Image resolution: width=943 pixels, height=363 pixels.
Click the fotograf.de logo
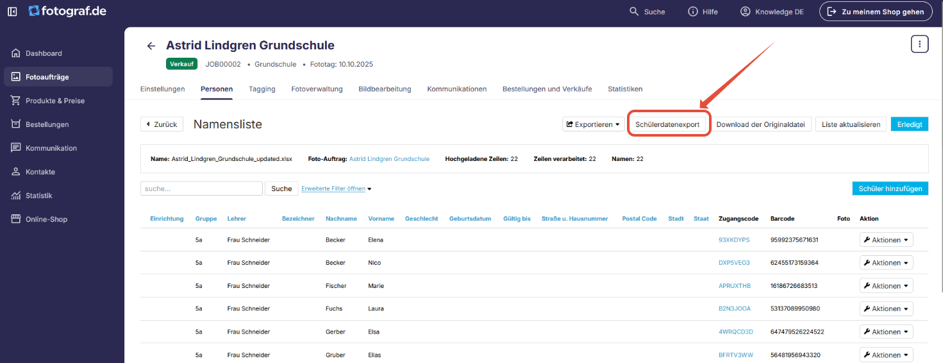[67, 11]
